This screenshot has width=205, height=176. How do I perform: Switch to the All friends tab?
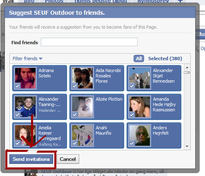[x=139, y=59]
